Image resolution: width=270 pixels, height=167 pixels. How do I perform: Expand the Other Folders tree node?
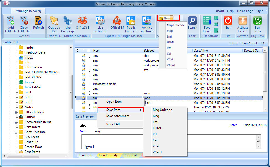16,112
